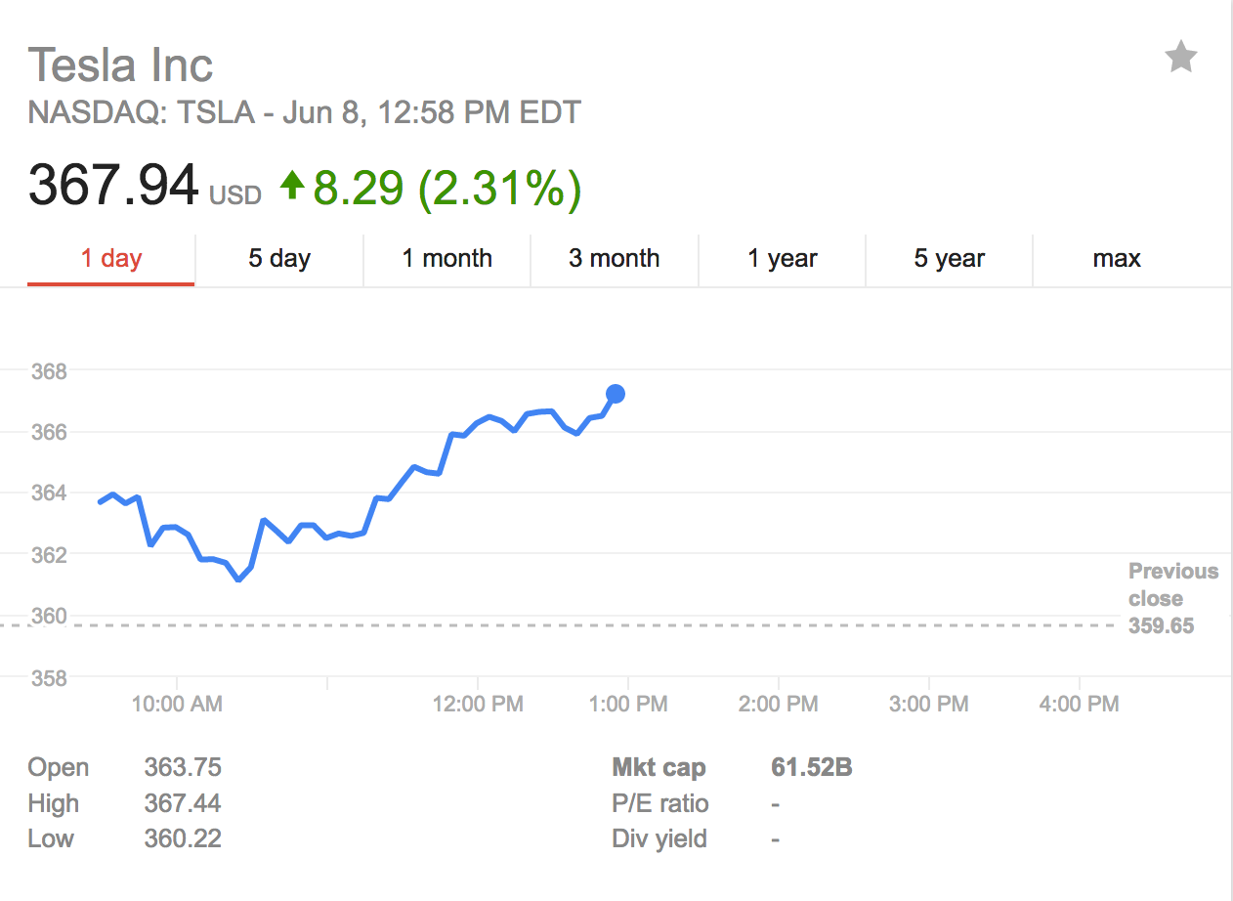Click the Tesla Inc title
The width and height of the screenshot is (1233, 901).
(121, 64)
